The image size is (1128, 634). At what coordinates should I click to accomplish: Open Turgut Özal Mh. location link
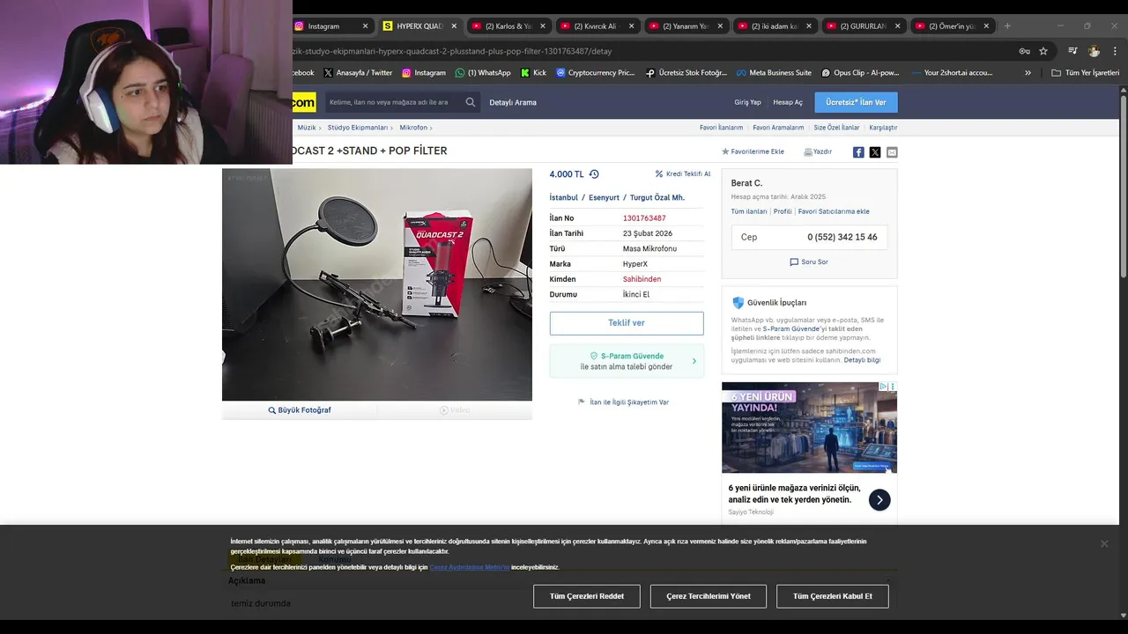(657, 197)
